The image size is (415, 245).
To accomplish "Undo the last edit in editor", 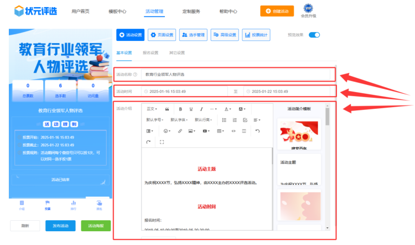I will click(x=257, y=131).
